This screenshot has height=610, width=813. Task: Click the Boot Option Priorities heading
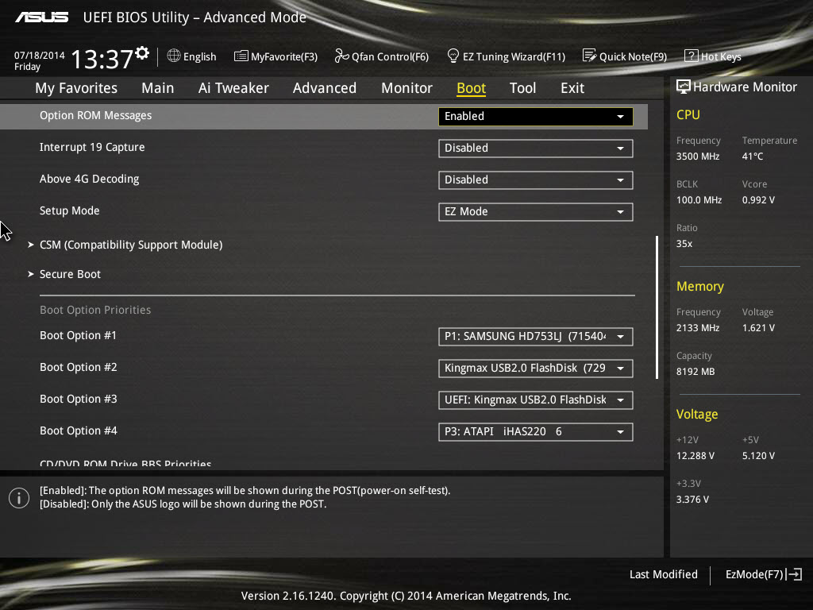tap(95, 311)
